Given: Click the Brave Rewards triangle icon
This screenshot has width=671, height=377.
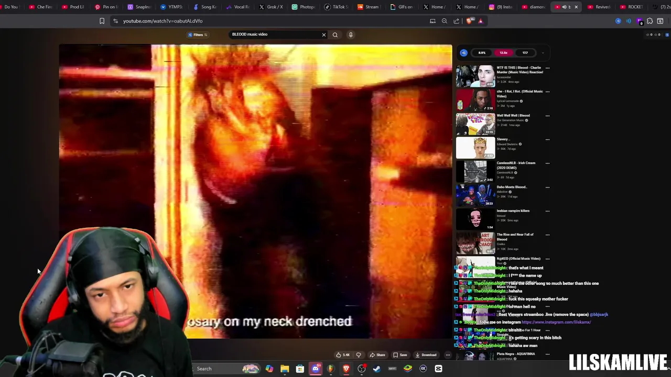Looking at the screenshot, I should (481, 21).
